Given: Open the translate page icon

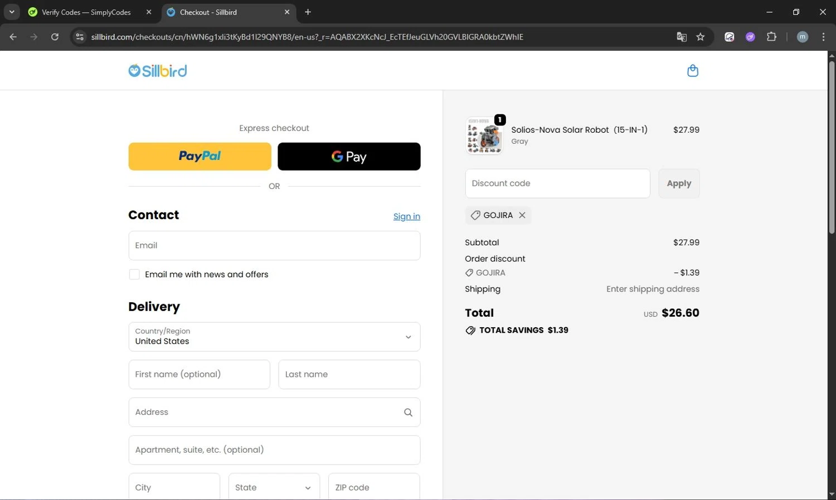Looking at the screenshot, I should [682, 37].
